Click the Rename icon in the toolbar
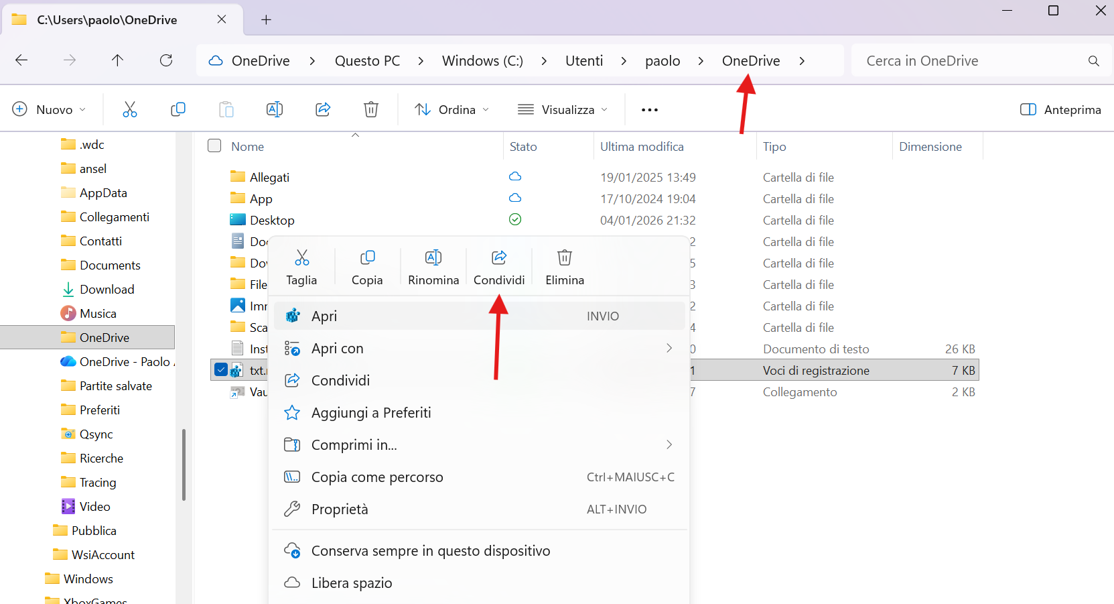The height and width of the screenshot is (604, 1114). [x=275, y=109]
